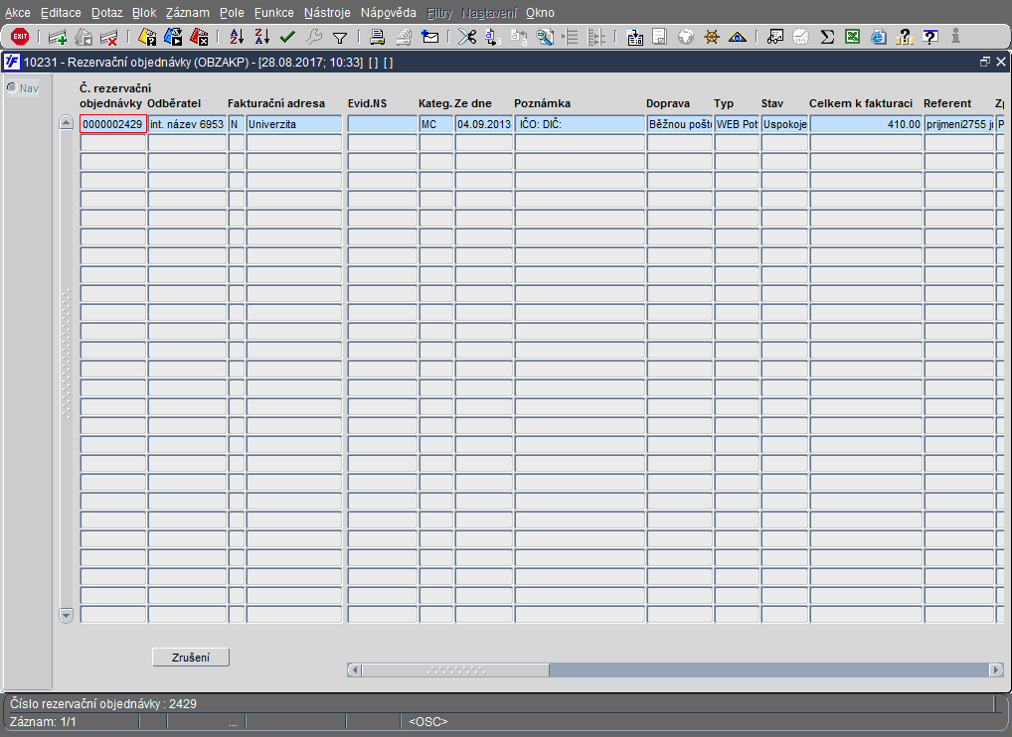Click the scissors cut icon

(x=466, y=38)
